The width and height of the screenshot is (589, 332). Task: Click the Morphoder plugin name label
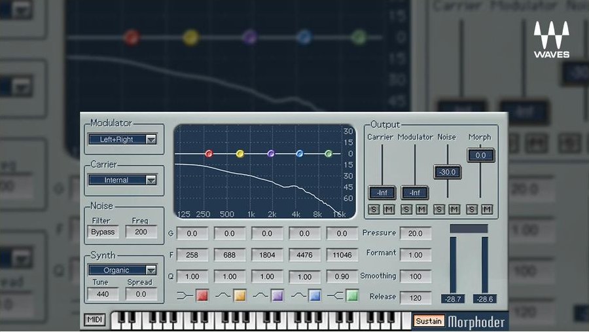[x=476, y=322]
